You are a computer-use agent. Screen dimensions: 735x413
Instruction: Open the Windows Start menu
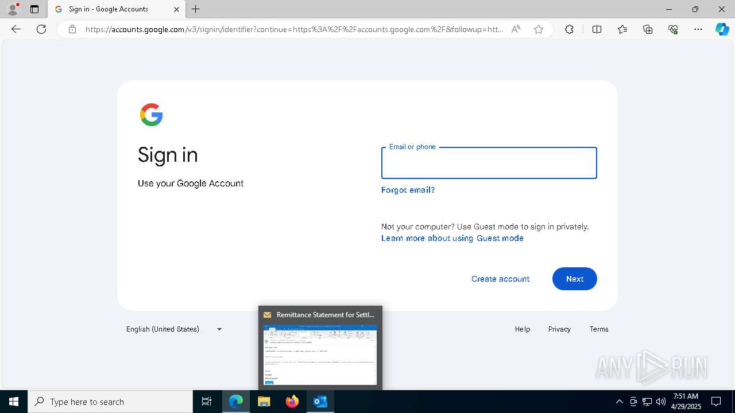tap(14, 402)
